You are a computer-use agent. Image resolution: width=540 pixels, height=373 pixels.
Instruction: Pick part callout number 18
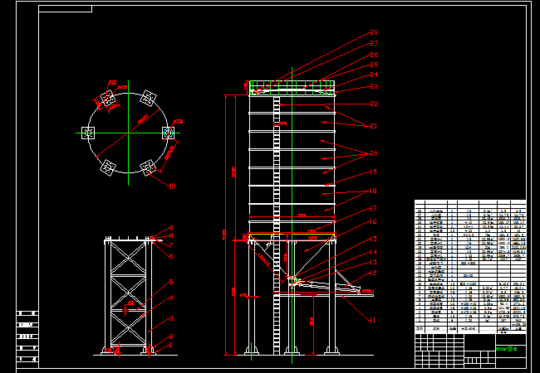pyautogui.click(x=374, y=191)
